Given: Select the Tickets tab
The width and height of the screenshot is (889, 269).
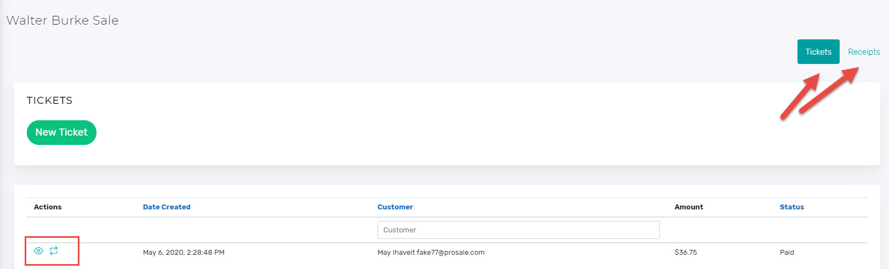Looking at the screenshot, I should [818, 52].
